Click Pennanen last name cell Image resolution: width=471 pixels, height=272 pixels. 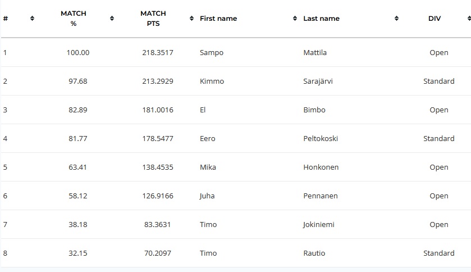pos(321,196)
